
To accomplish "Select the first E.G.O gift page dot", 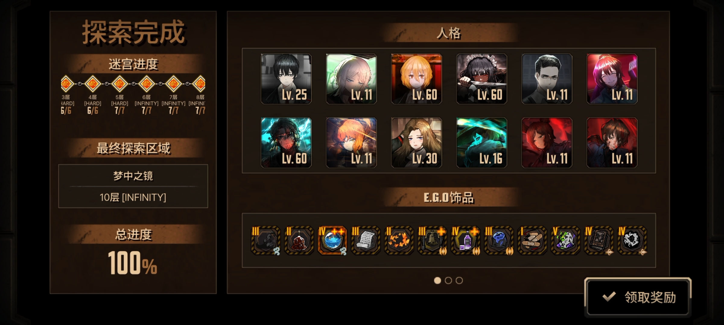I will coord(437,280).
